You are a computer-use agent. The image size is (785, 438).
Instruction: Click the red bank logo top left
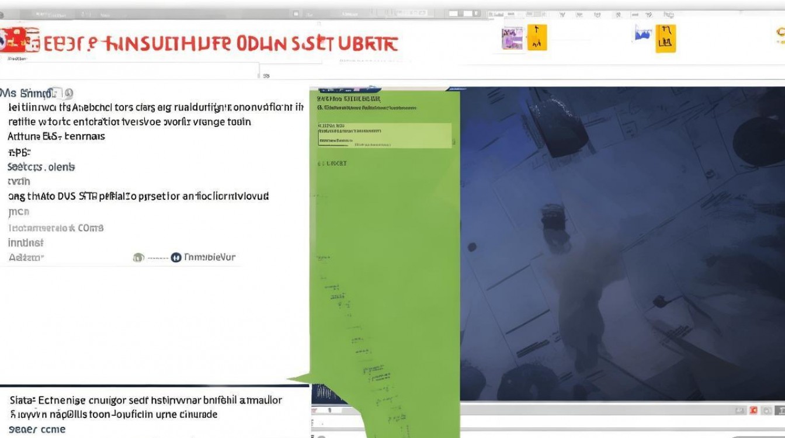point(18,41)
